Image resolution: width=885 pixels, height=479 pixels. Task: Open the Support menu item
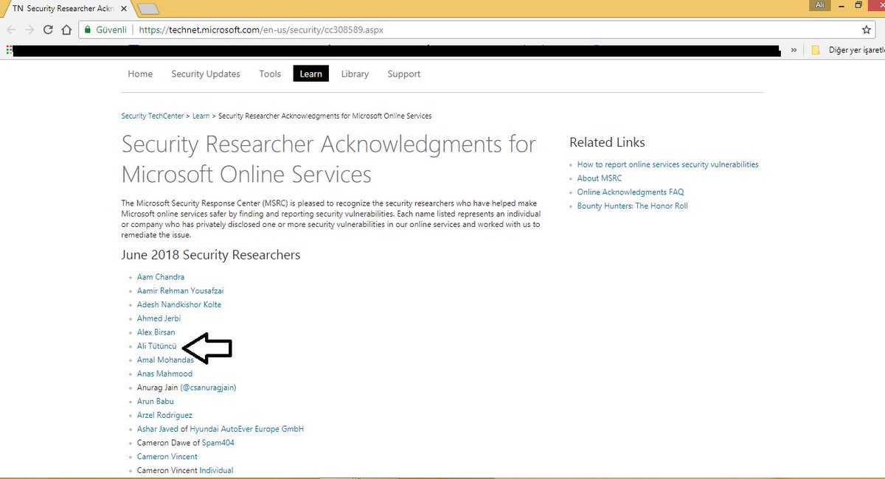[x=403, y=74]
